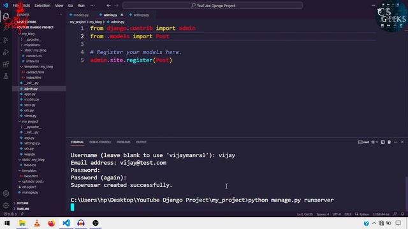Switch to DEBUG CONSOLE panel tab
408x229 pixels.
click(100, 142)
